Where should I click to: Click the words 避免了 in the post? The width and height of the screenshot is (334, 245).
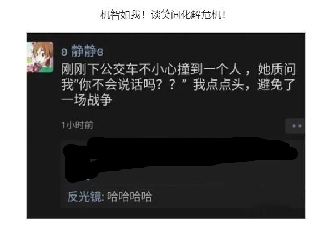[x=276, y=84]
